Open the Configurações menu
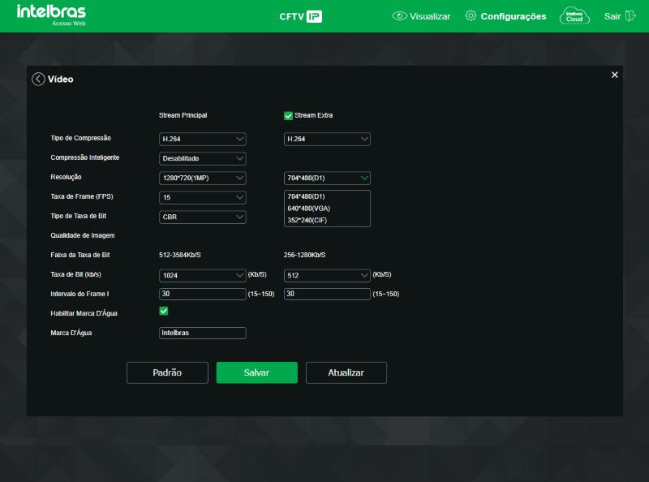 (505, 16)
